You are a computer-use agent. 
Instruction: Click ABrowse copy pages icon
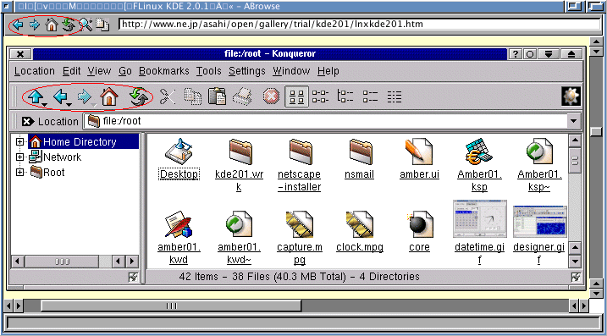102,25
